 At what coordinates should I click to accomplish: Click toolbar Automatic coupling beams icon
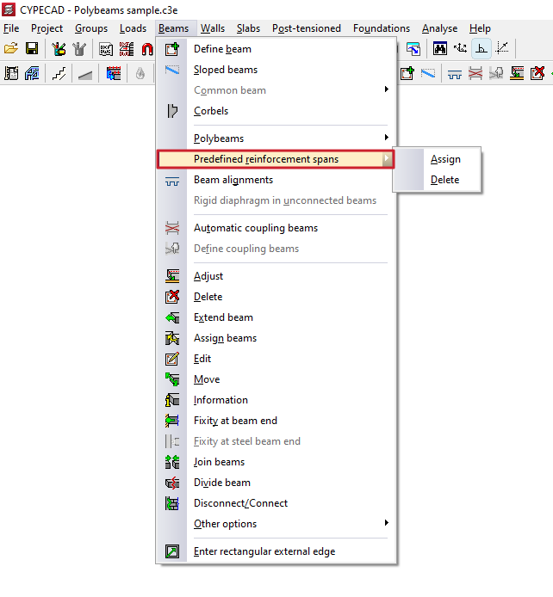click(x=475, y=73)
